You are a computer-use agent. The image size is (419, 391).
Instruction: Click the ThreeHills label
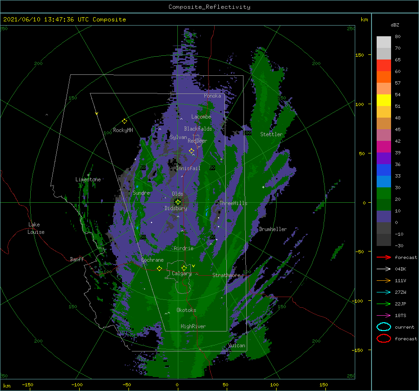pos(234,203)
